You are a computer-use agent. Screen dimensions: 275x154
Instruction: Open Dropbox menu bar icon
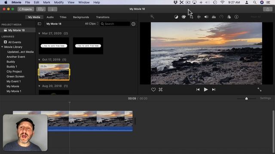coord(175,2)
